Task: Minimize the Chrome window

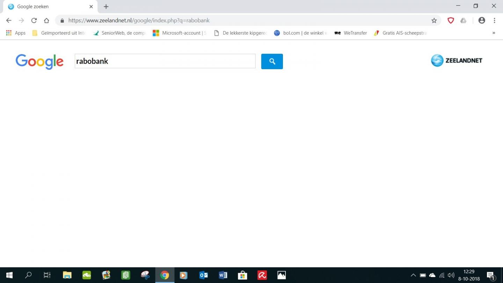Action: pos(458,6)
